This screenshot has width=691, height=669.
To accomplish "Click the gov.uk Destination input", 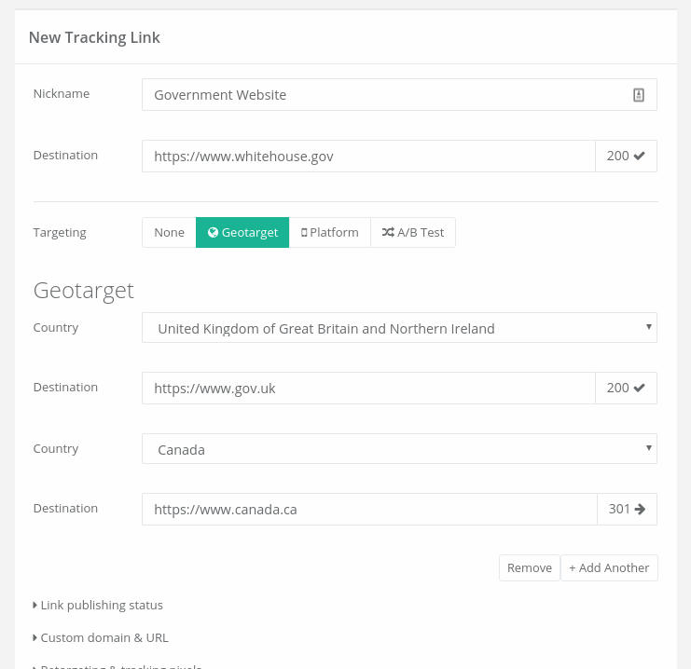I will click(x=368, y=389).
